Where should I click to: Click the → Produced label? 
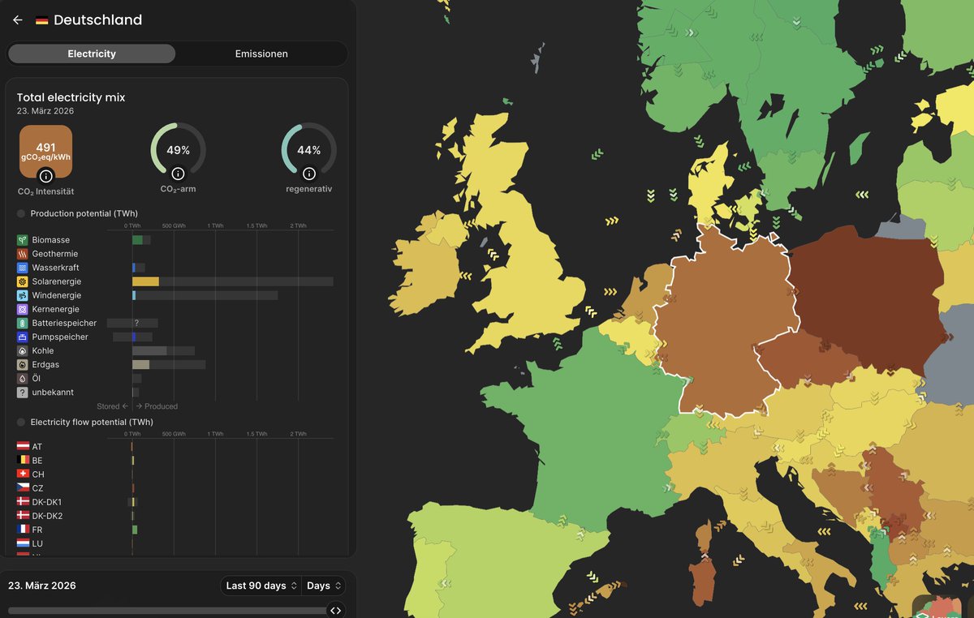coord(157,406)
